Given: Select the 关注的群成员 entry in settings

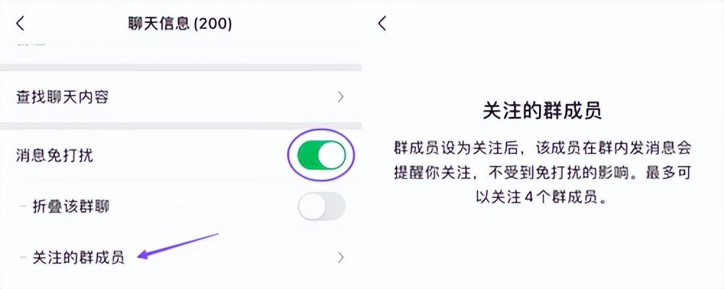Looking at the screenshot, I should (79, 258).
